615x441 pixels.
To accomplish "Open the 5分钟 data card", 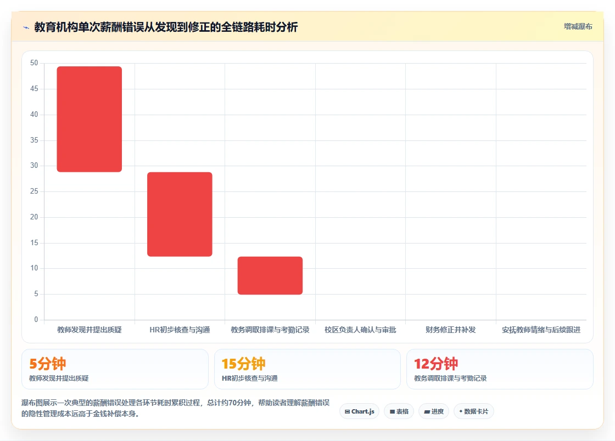I will coord(115,369).
